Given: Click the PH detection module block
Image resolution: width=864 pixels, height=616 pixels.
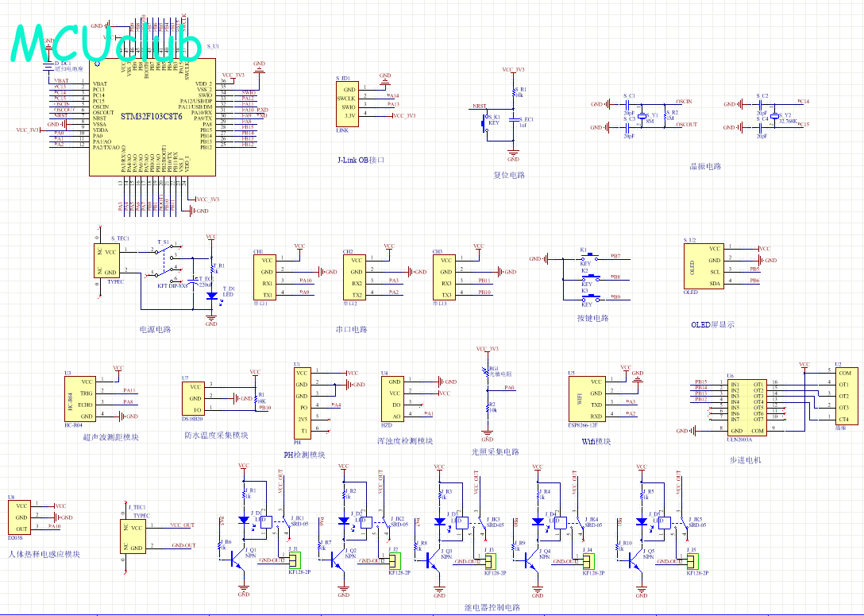Looking at the screenshot, I should tap(302, 401).
